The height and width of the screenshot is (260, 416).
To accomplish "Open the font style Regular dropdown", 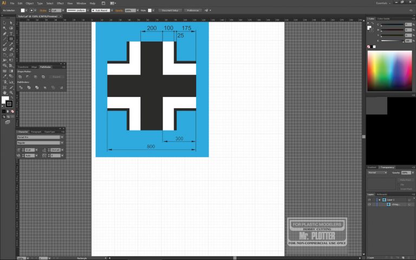I will click(62, 143).
